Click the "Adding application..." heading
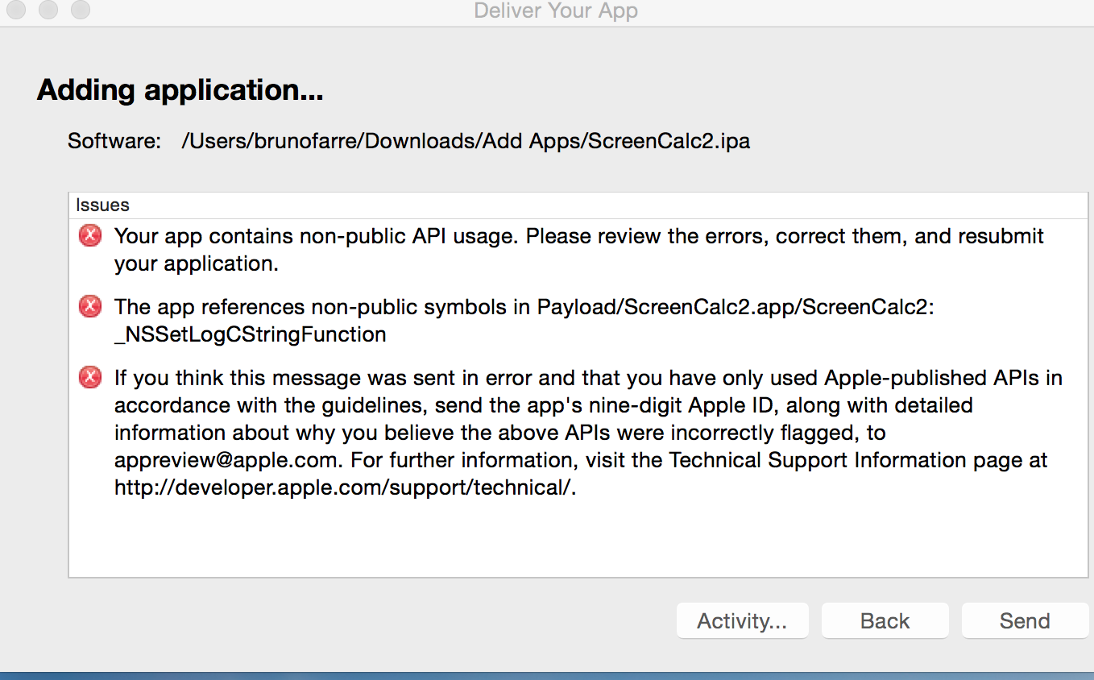Viewport: 1094px width, 680px height. (180, 89)
